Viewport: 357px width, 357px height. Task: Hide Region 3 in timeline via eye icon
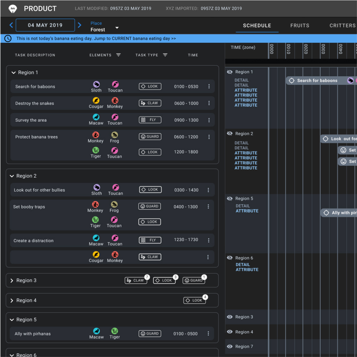click(x=230, y=317)
